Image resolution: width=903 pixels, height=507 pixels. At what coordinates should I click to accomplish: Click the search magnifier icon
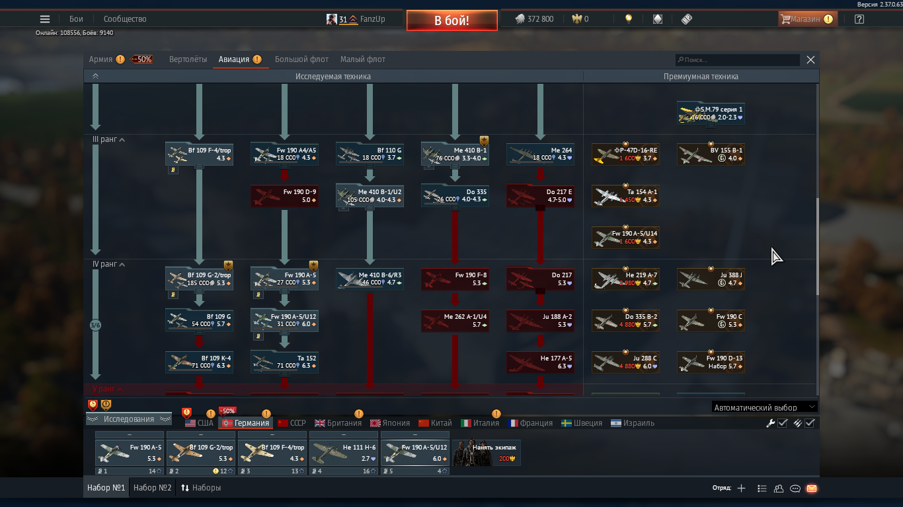[x=680, y=60]
